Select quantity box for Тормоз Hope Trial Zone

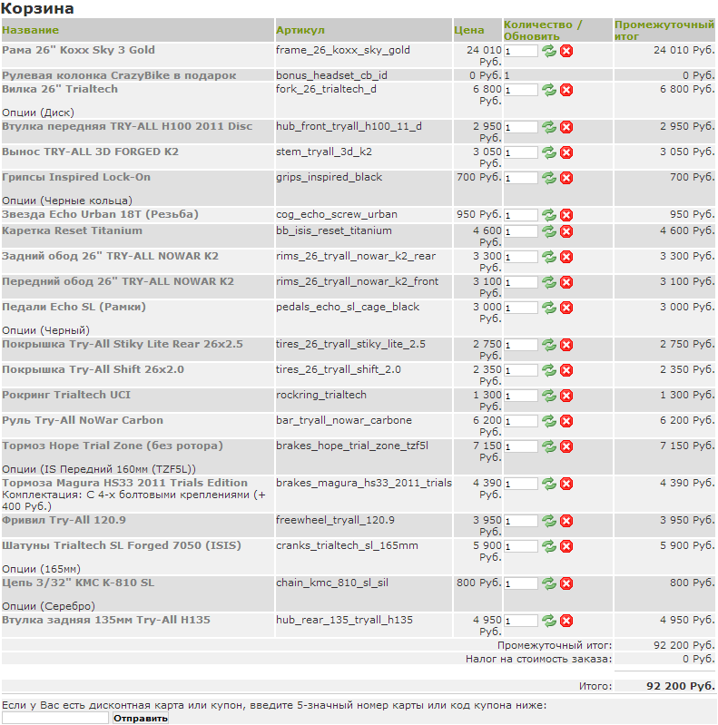point(521,447)
